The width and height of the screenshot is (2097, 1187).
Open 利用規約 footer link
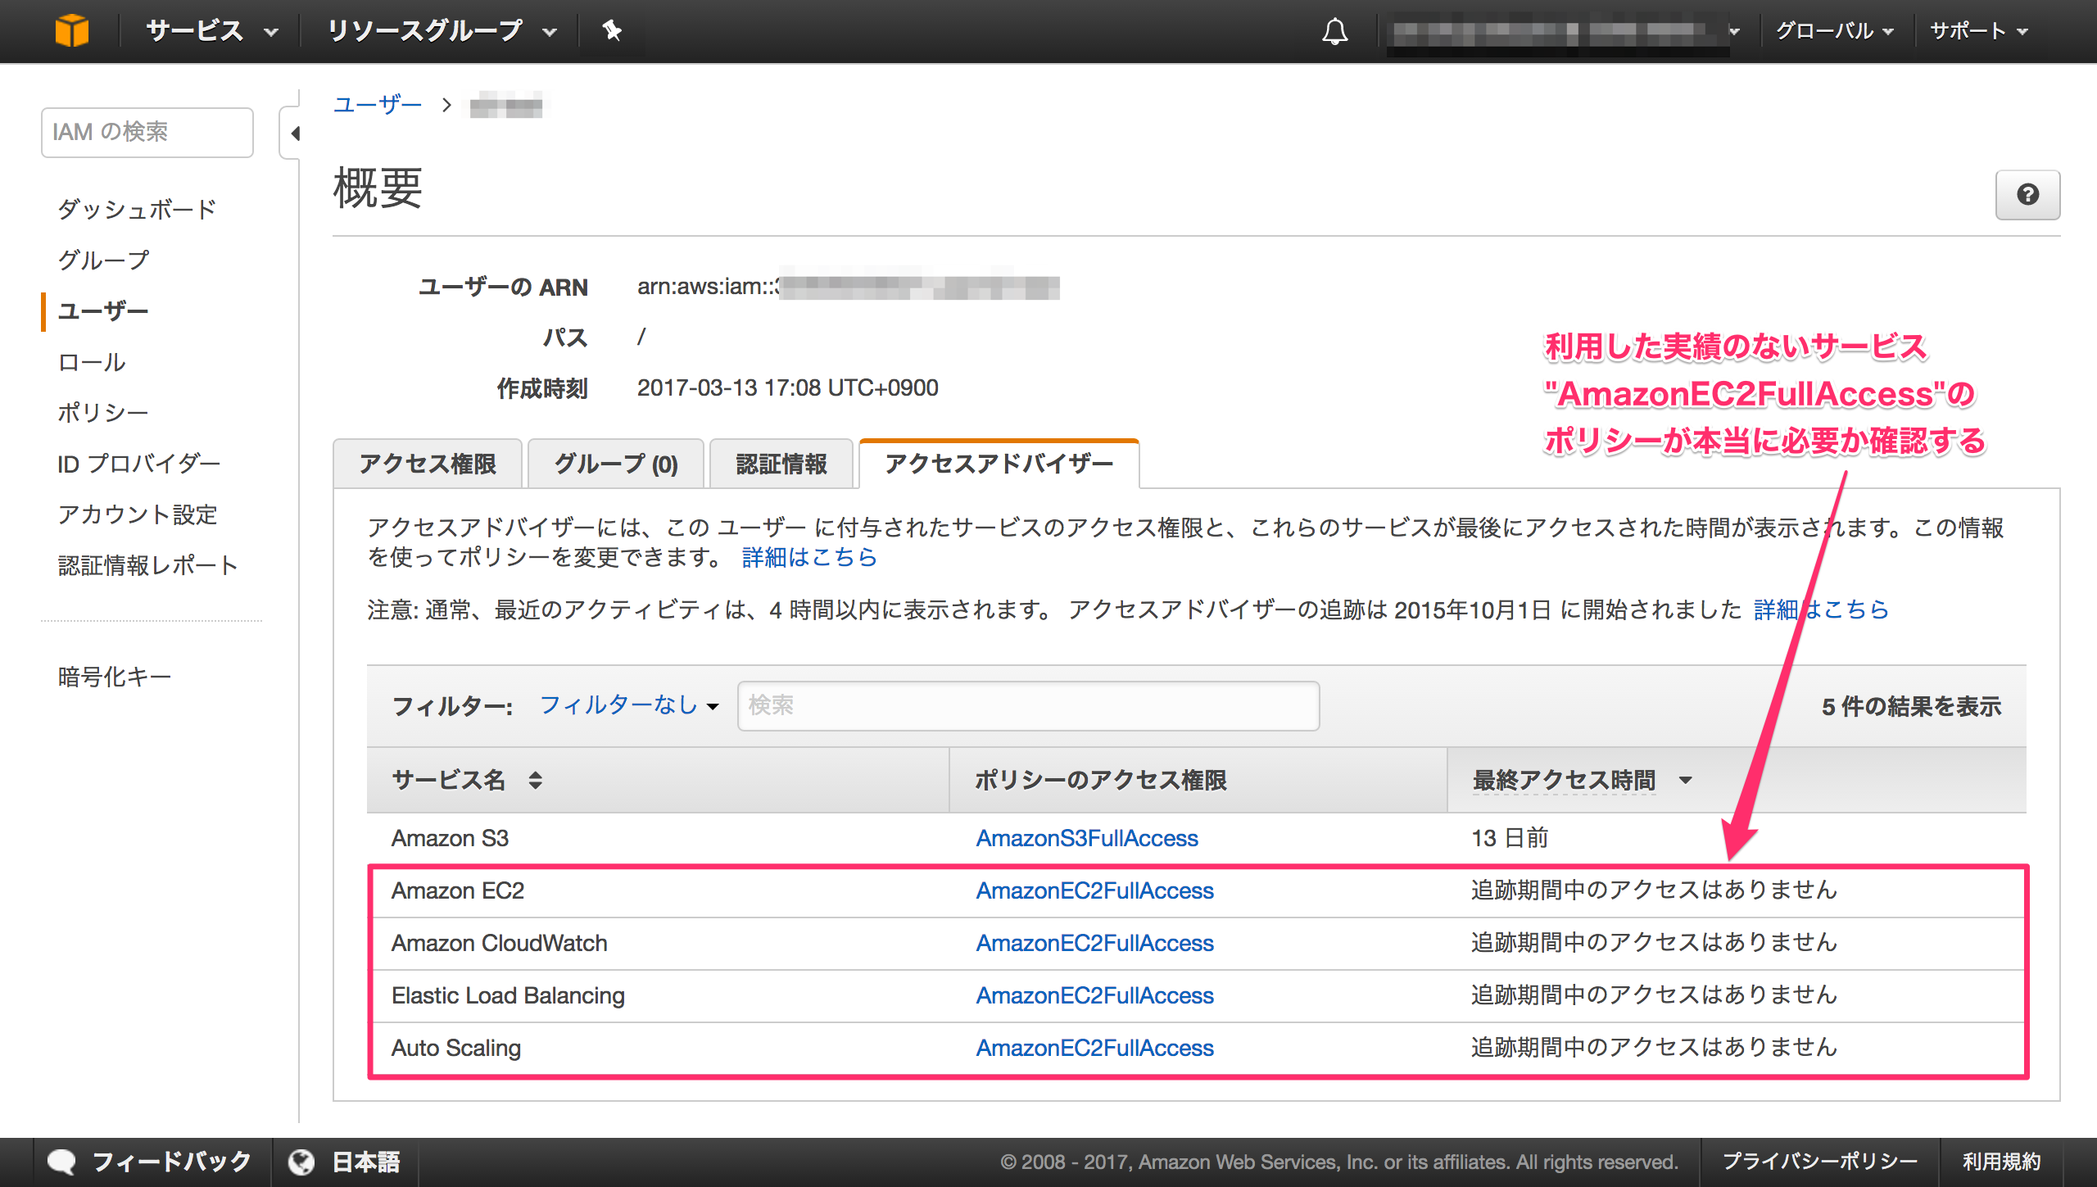(2001, 1162)
